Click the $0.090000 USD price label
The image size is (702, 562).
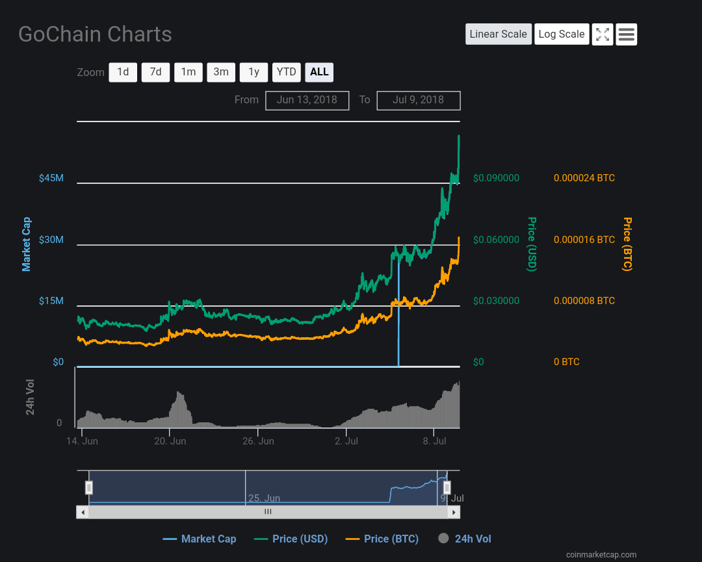click(x=496, y=178)
